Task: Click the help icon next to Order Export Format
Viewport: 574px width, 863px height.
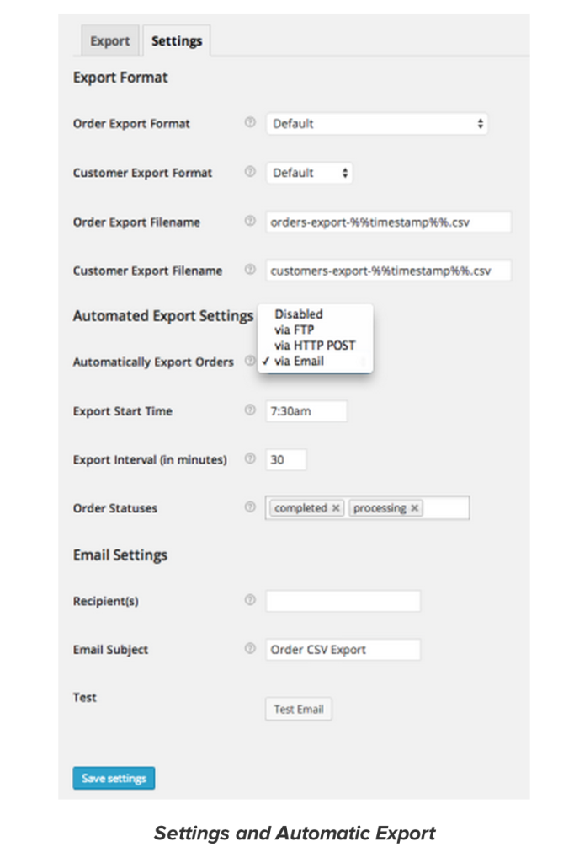Action: pyautogui.click(x=250, y=123)
